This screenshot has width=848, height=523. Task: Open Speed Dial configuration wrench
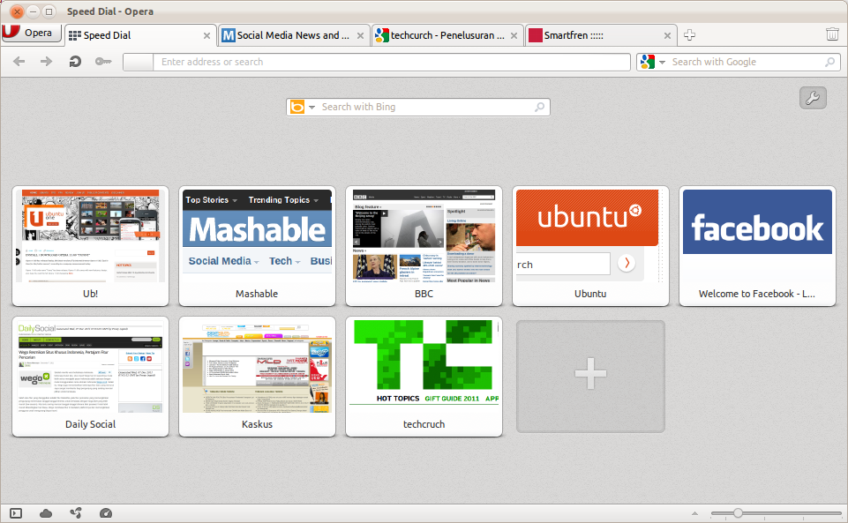coord(813,98)
